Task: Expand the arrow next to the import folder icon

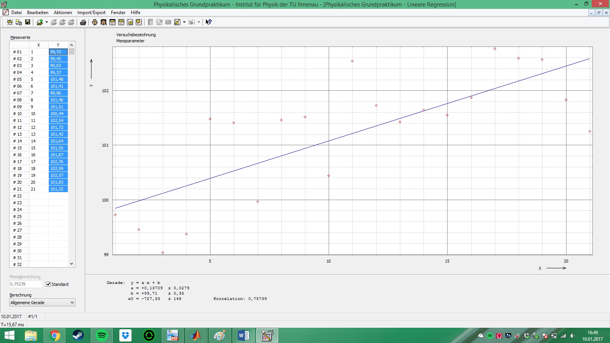Action: pyautogui.click(x=47, y=22)
